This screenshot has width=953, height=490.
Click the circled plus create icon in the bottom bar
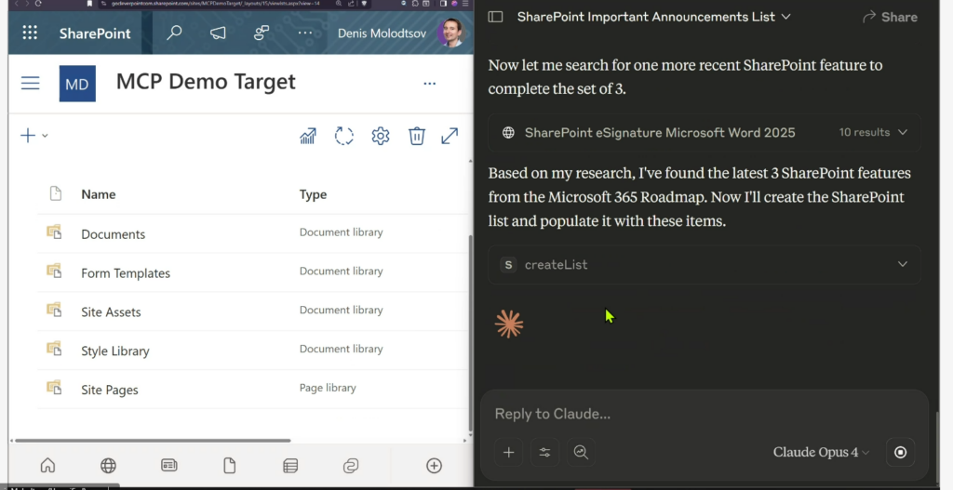[x=434, y=466]
